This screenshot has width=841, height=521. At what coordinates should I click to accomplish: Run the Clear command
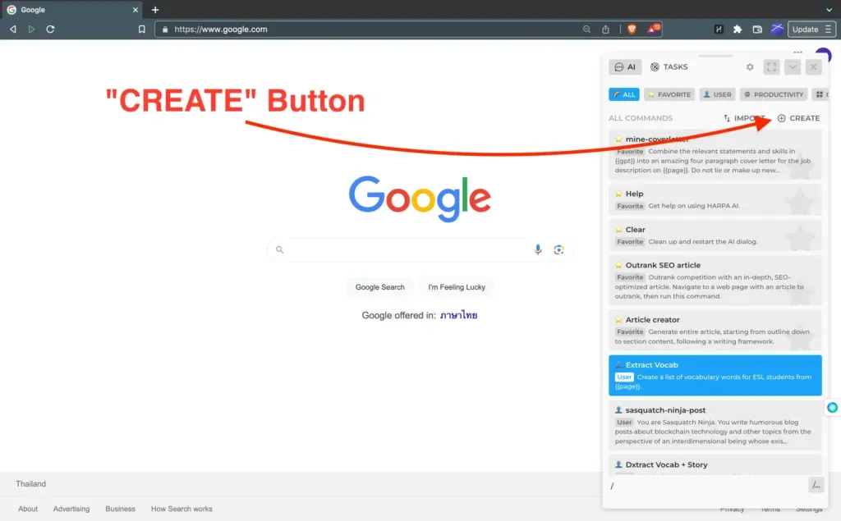[715, 235]
